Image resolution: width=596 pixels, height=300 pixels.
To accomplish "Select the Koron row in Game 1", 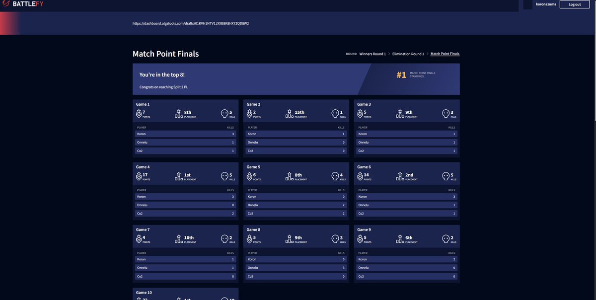I will [185, 134].
